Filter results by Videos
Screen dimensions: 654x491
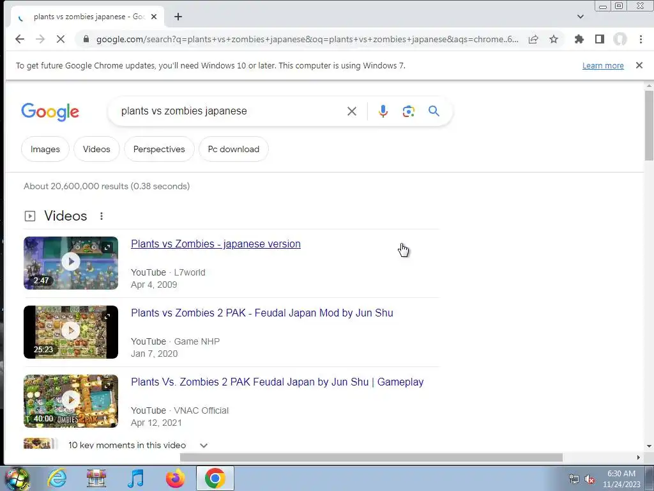(x=96, y=149)
